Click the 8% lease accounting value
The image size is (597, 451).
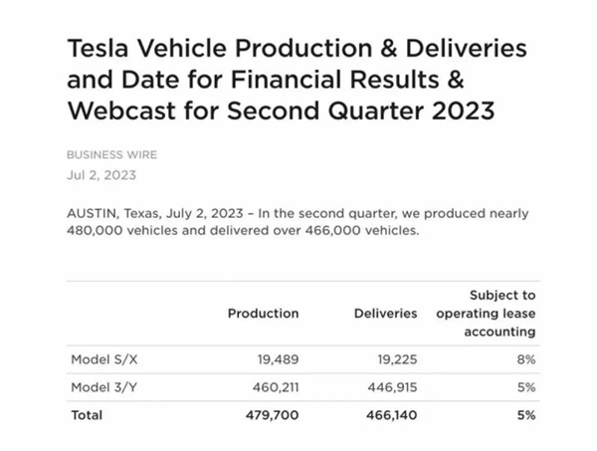coord(526,359)
